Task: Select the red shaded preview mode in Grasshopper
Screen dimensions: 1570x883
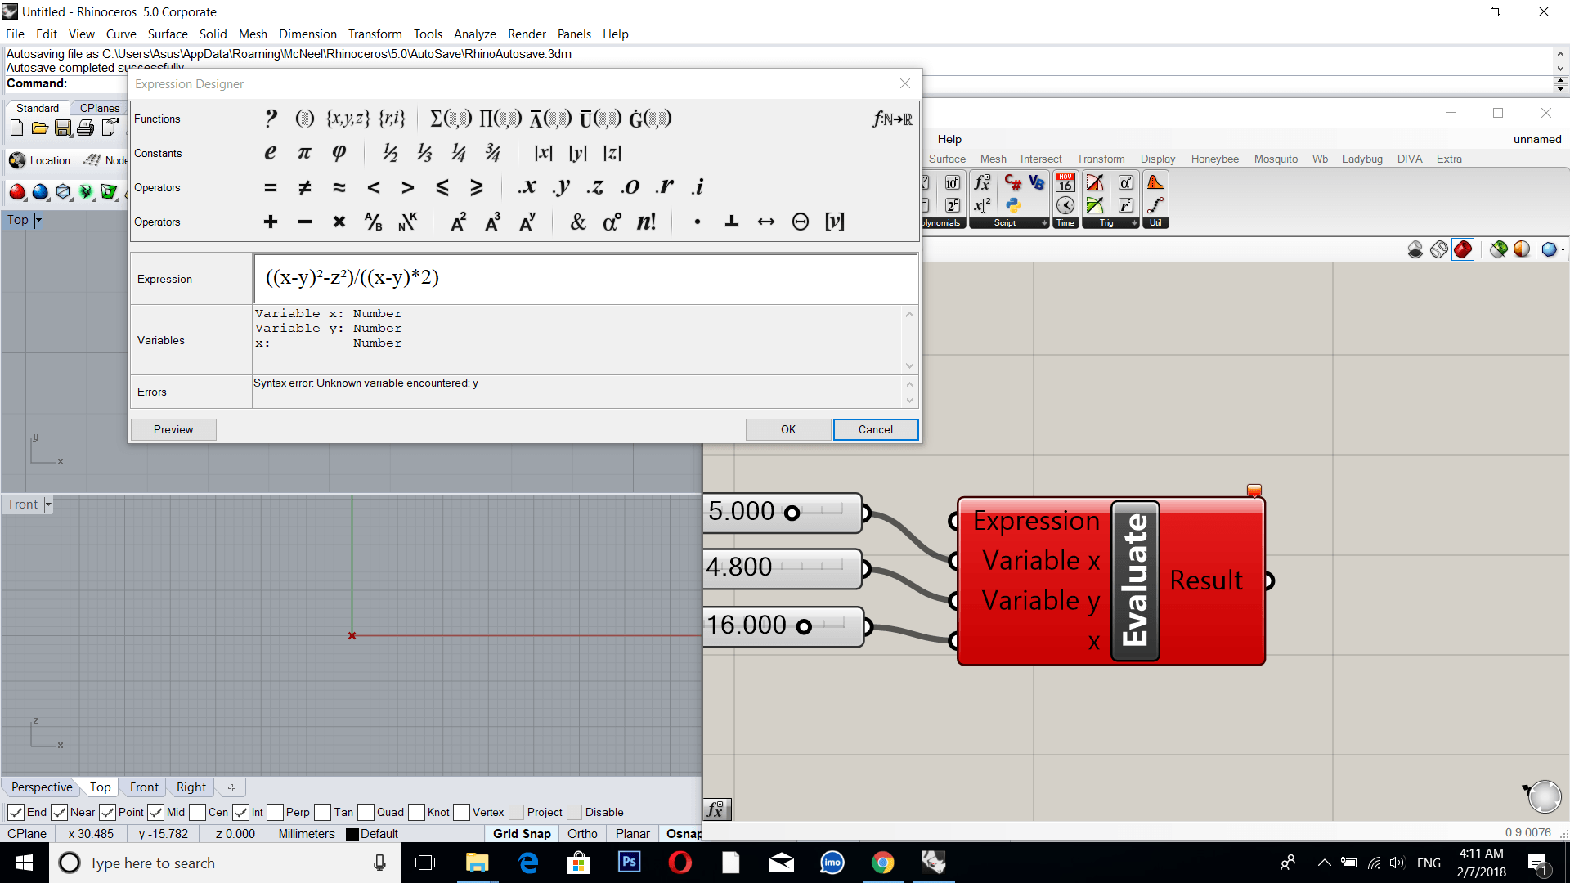Action: (1463, 249)
